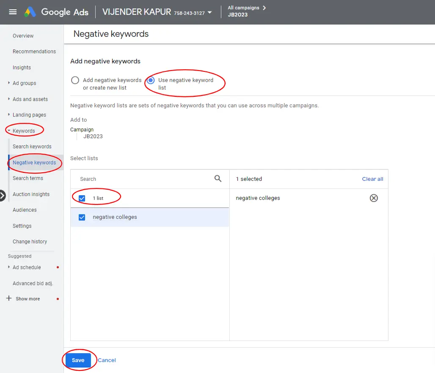Viewport: 435px width, 373px height.
Task: Remove negative colleges from selected lists
Action: click(374, 198)
